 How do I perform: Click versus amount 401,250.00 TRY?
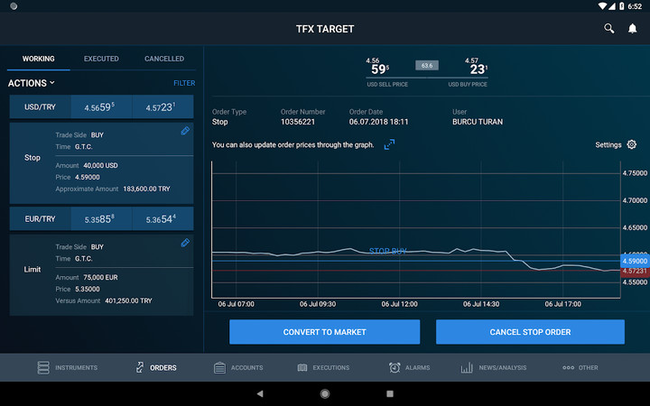(128, 300)
